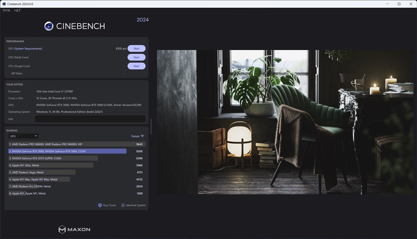The width and height of the screenshot is (417, 239).
Task: Click the Details filter lines icon
Action: coord(142,136)
